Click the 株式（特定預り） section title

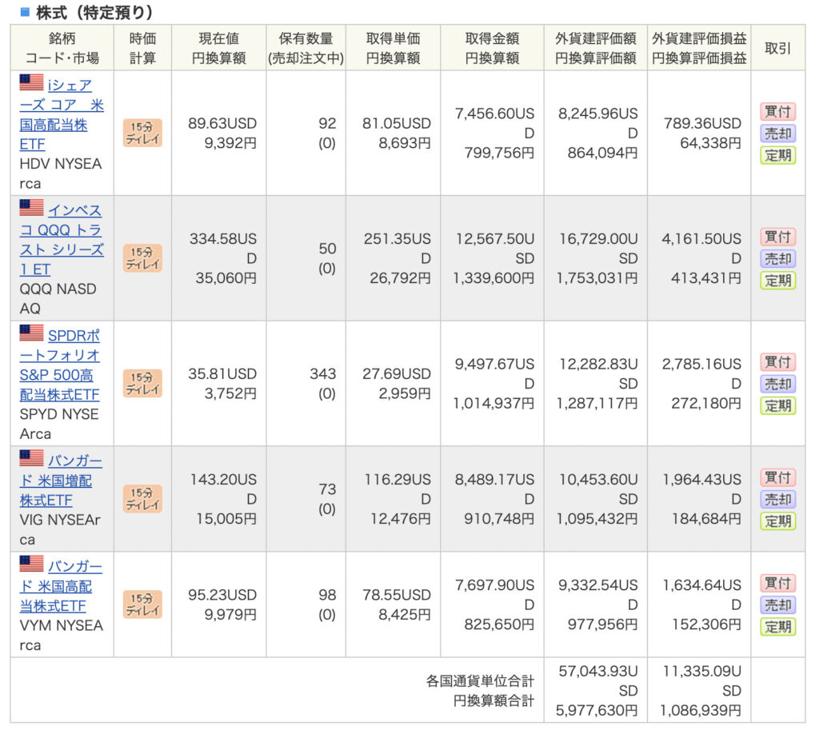point(94,13)
